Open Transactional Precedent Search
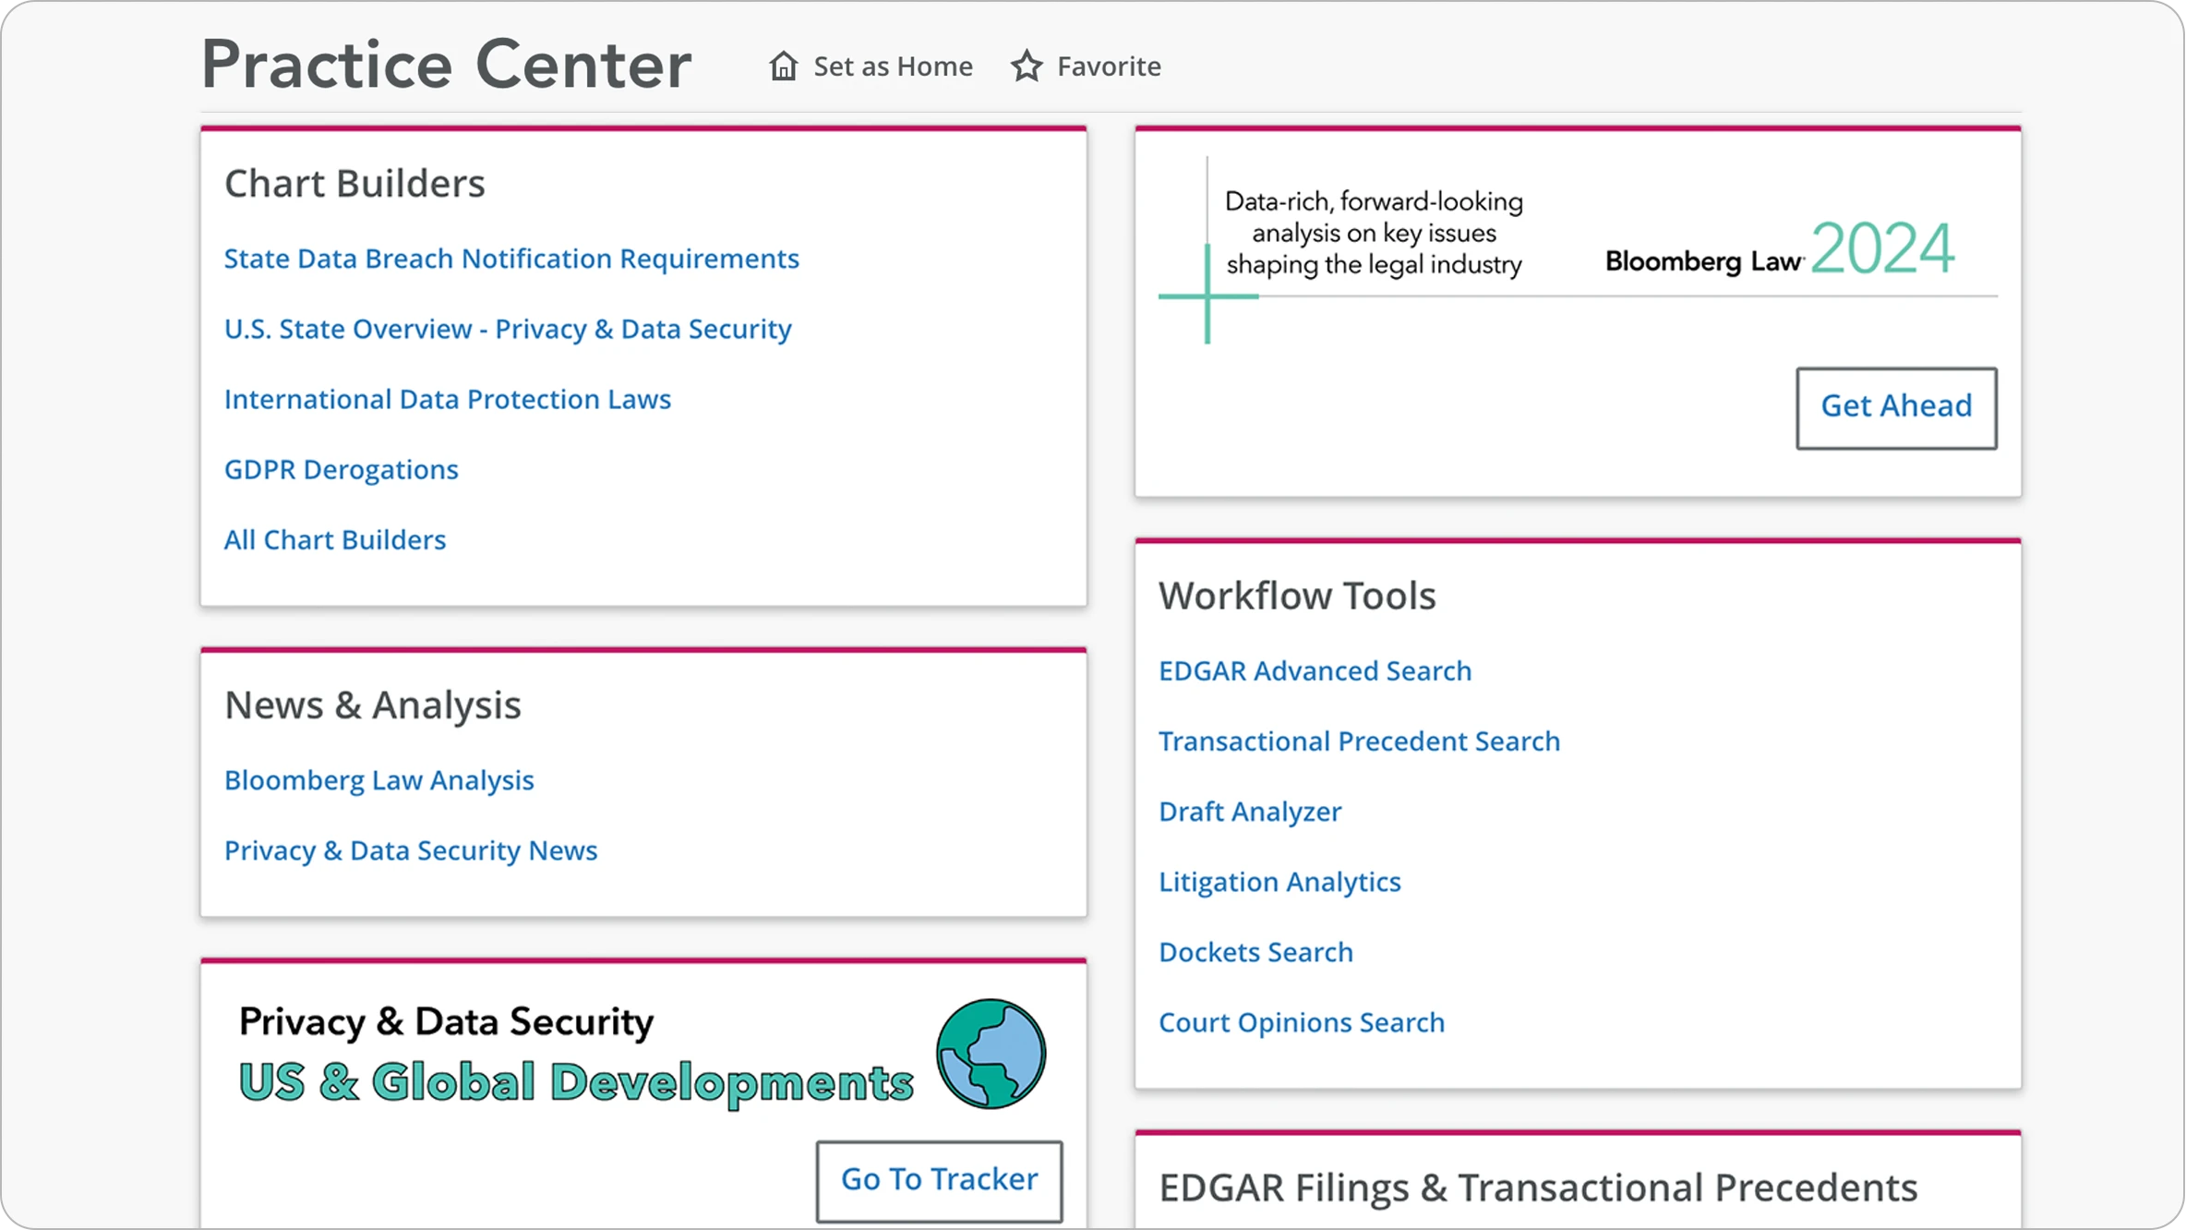2186x1230 pixels. [1359, 741]
